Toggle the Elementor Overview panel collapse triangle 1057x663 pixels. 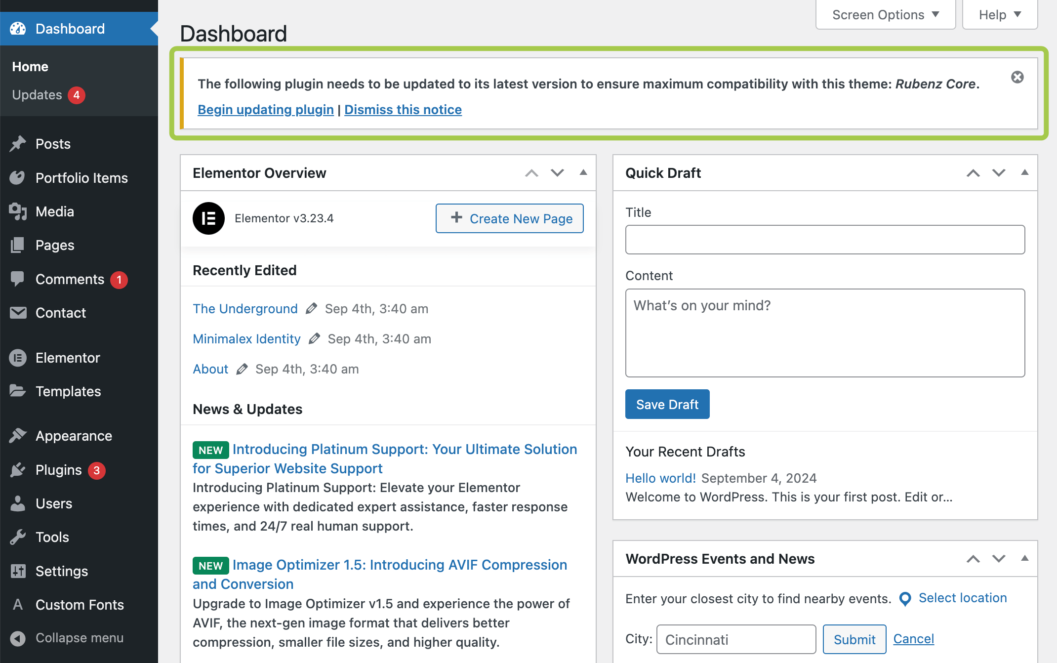583,172
